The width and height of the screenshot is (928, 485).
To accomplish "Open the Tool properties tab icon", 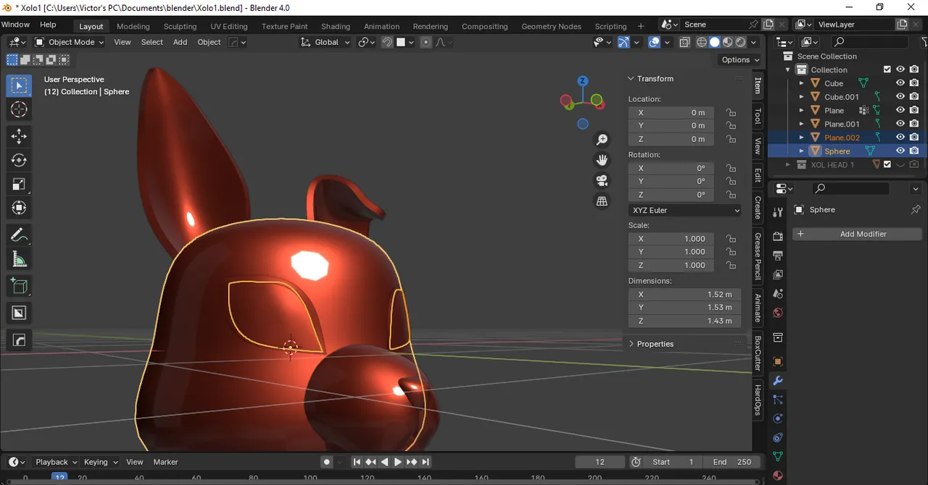I will coord(778,212).
